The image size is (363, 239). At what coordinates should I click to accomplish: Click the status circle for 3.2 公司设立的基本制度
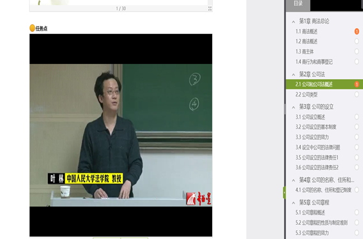(x=357, y=127)
